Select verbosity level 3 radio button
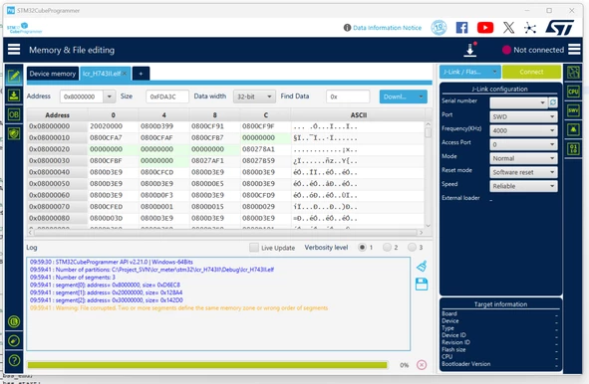Screen dimensions: 589x384 coord(412,248)
